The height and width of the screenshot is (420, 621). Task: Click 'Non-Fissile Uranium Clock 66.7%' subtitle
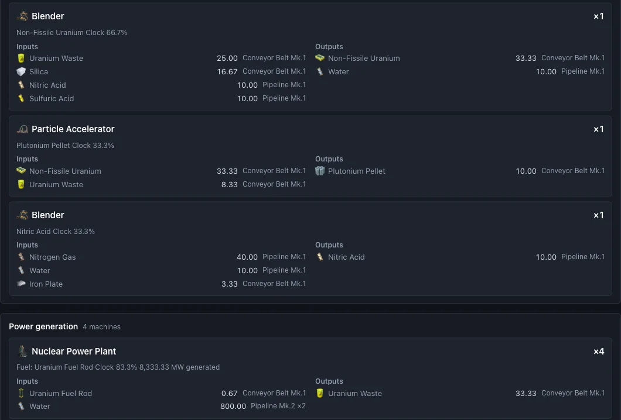click(x=71, y=32)
